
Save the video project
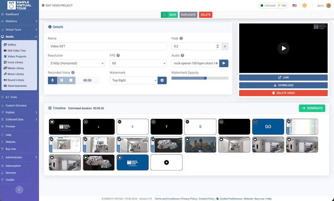click(169, 14)
